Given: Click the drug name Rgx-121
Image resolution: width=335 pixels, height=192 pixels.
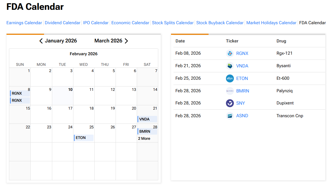Looking at the screenshot, I should [x=284, y=53].
